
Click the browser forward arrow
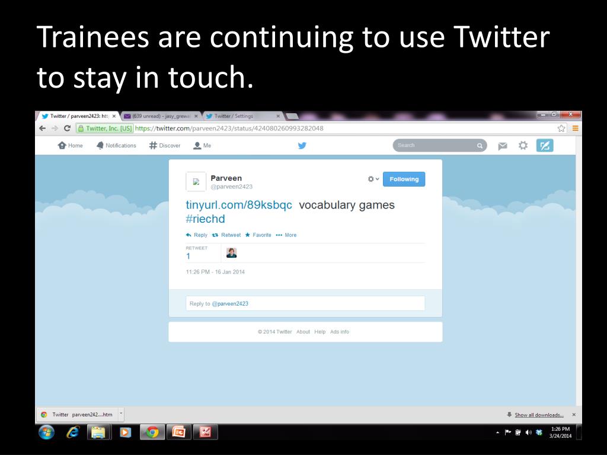point(55,128)
